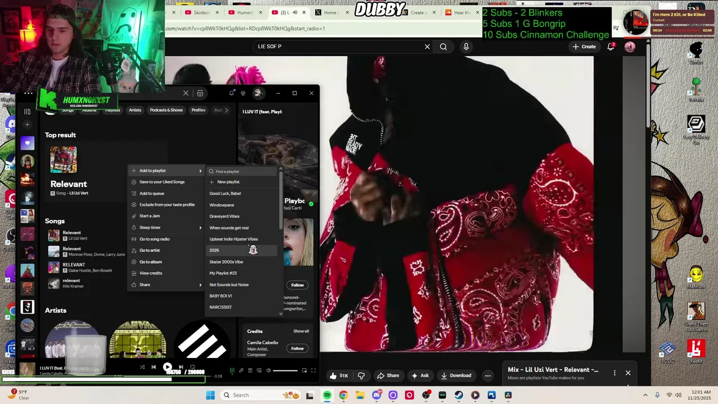Viewport: 718px width, 404px height.
Task: Pause playback in the Spotify player
Action: click(167, 367)
